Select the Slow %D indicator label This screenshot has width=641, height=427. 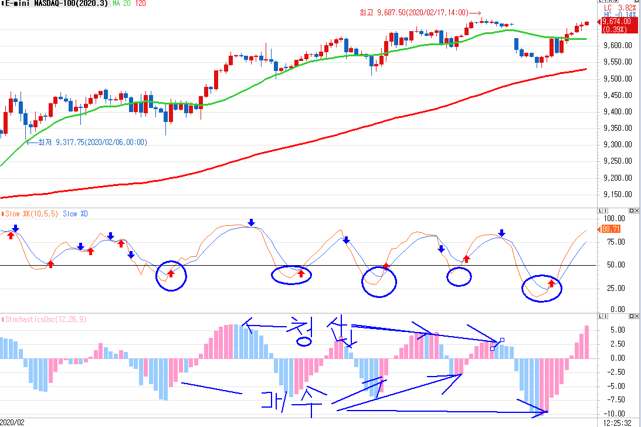coord(74,213)
